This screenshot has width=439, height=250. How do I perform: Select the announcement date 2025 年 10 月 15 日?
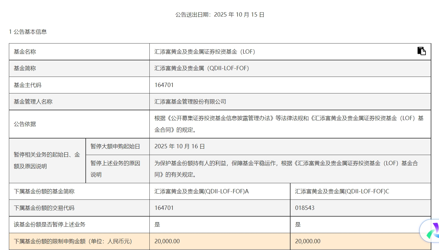click(239, 15)
